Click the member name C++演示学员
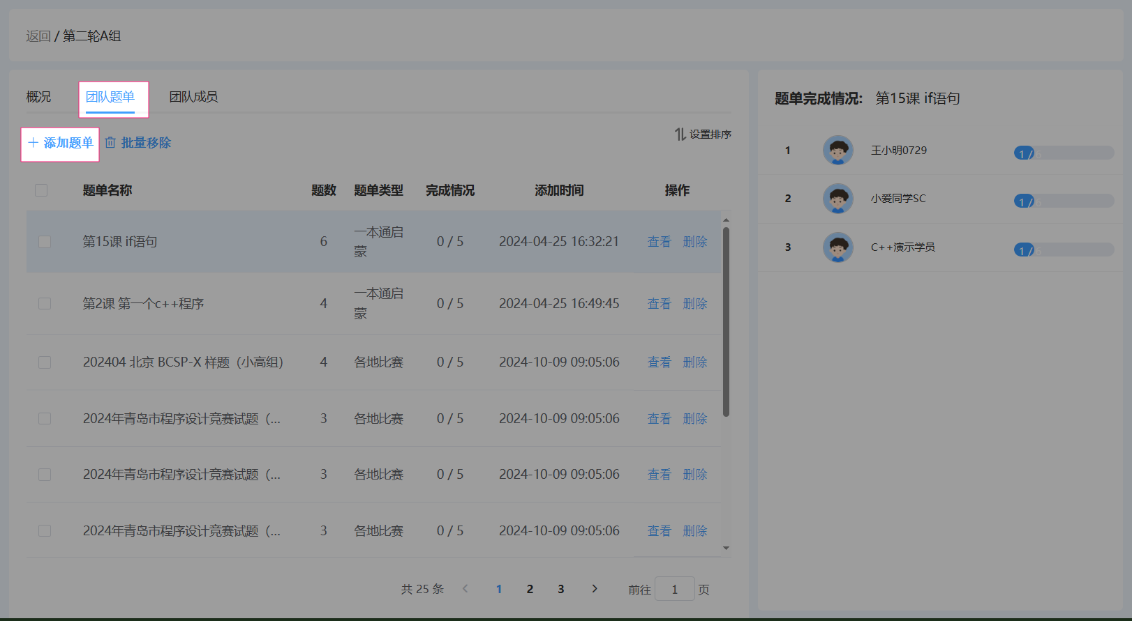The width and height of the screenshot is (1132, 621). point(903,247)
